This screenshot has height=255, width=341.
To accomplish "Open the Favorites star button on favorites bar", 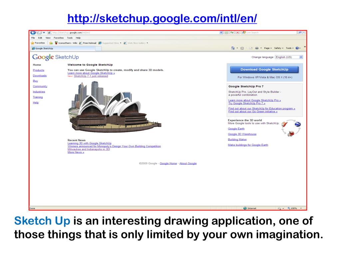I will pyautogui.click(x=38, y=43).
